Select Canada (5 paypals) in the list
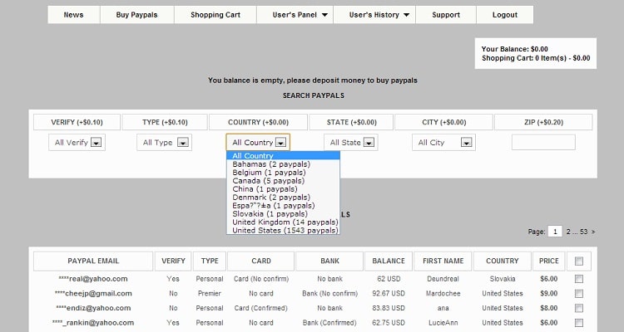The image size is (624, 332). (283, 181)
